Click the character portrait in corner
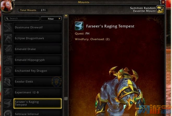 [7, 5]
